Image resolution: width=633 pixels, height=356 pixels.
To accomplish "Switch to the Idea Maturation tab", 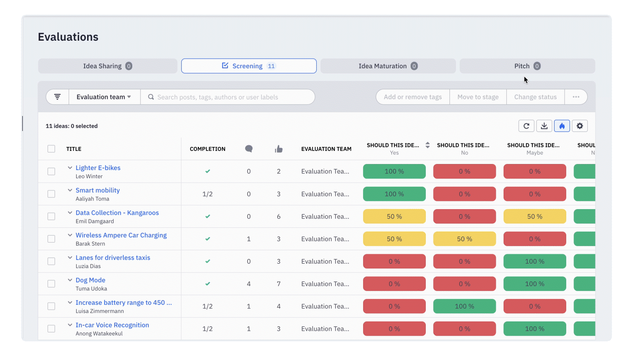I will coord(388,66).
